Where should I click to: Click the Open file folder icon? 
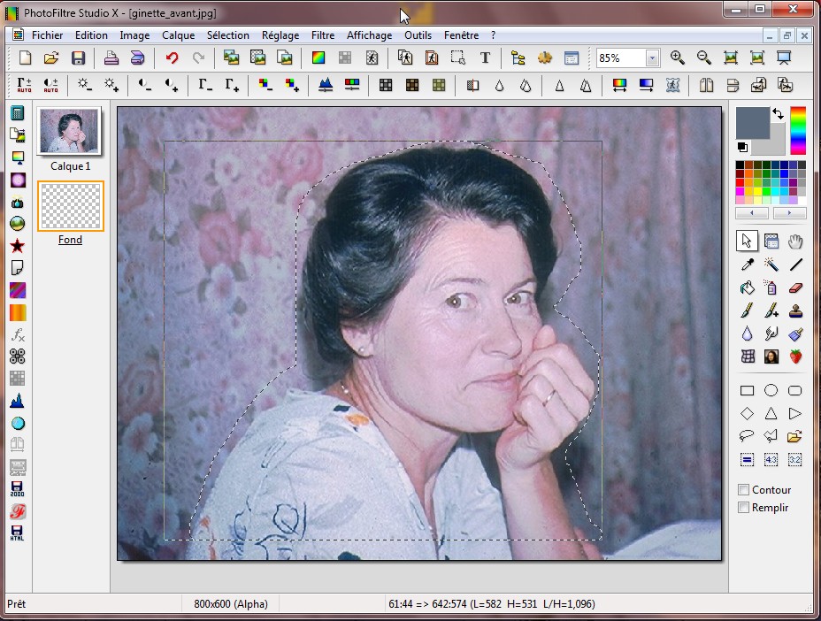click(50, 57)
